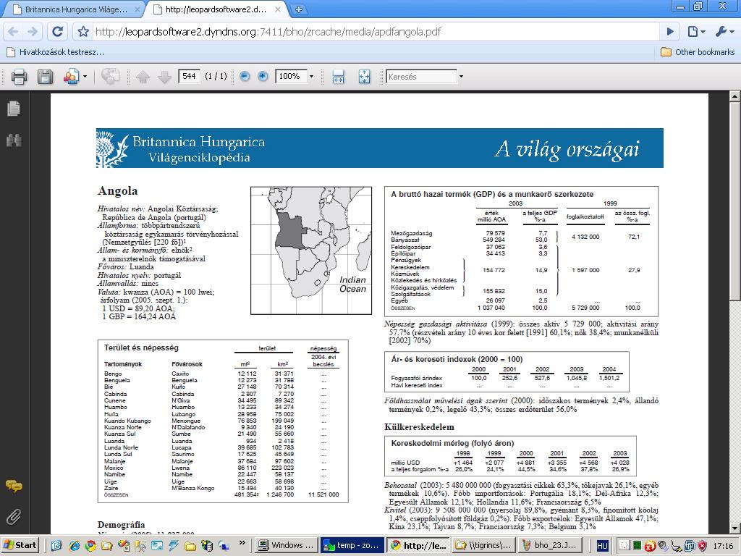Open the comments panel in the sidebar
The height and width of the screenshot is (556, 741).
pyautogui.click(x=14, y=486)
